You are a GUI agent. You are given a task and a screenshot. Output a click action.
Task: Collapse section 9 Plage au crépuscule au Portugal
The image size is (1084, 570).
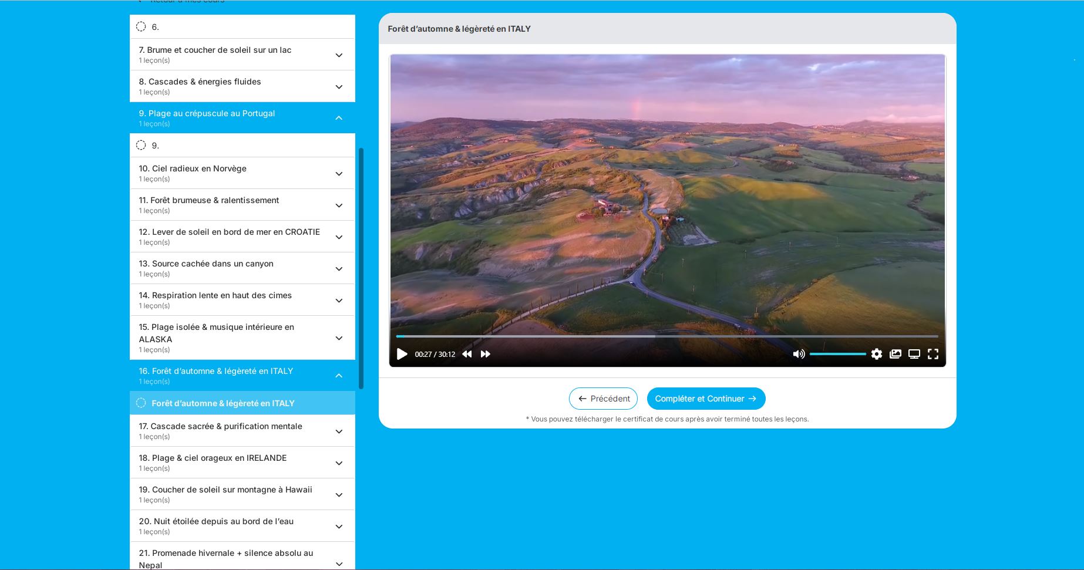coord(339,118)
